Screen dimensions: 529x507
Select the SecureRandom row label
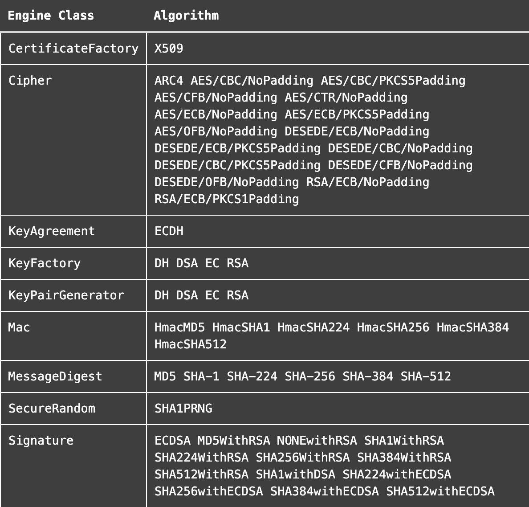coord(52,408)
